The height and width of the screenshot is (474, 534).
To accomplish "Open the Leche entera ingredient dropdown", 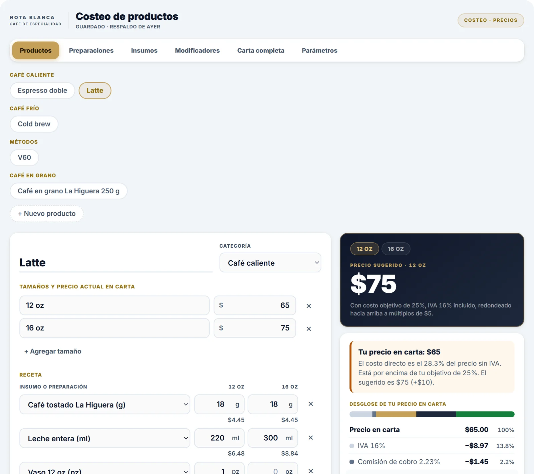I will point(105,438).
